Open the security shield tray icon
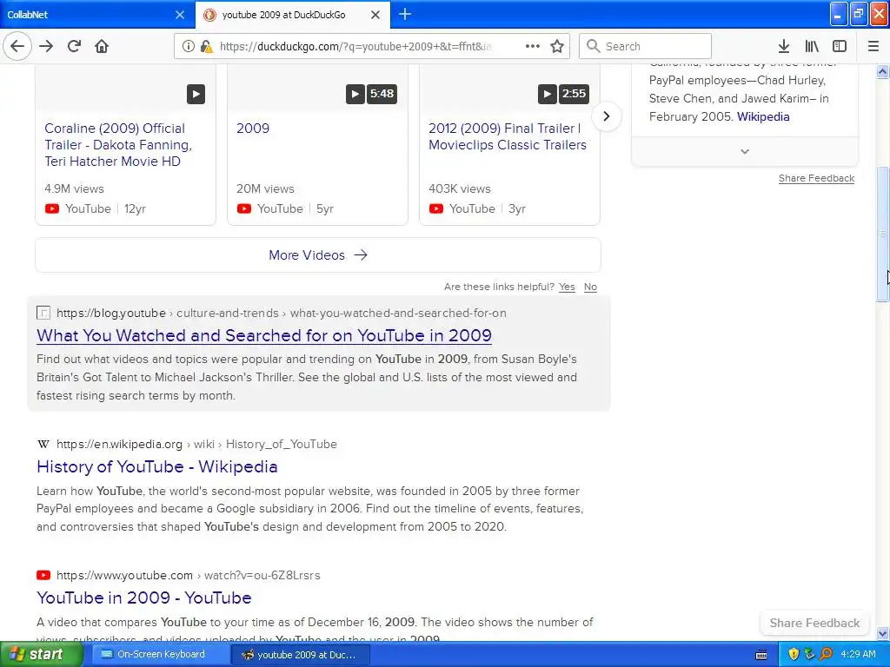The height and width of the screenshot is (667, 890). click(x=794, y=654)
